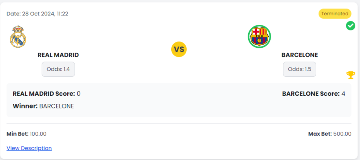The height and width of the screenshot is (160, 360).
Task: Click Real Madrid's score value 0
Action: (78, 94)
